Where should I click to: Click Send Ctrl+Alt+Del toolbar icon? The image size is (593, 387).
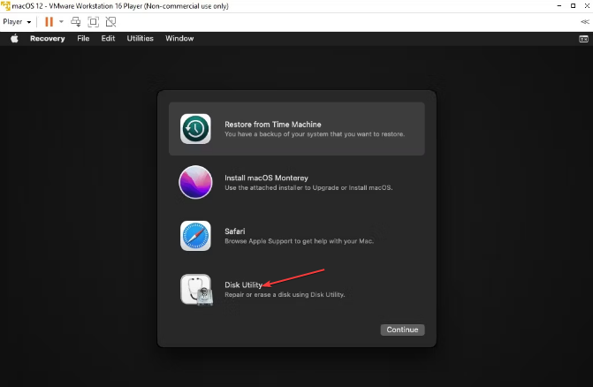[x=76, y=22]
